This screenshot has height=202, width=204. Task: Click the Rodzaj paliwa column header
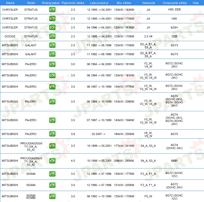[x=51, y=3]
